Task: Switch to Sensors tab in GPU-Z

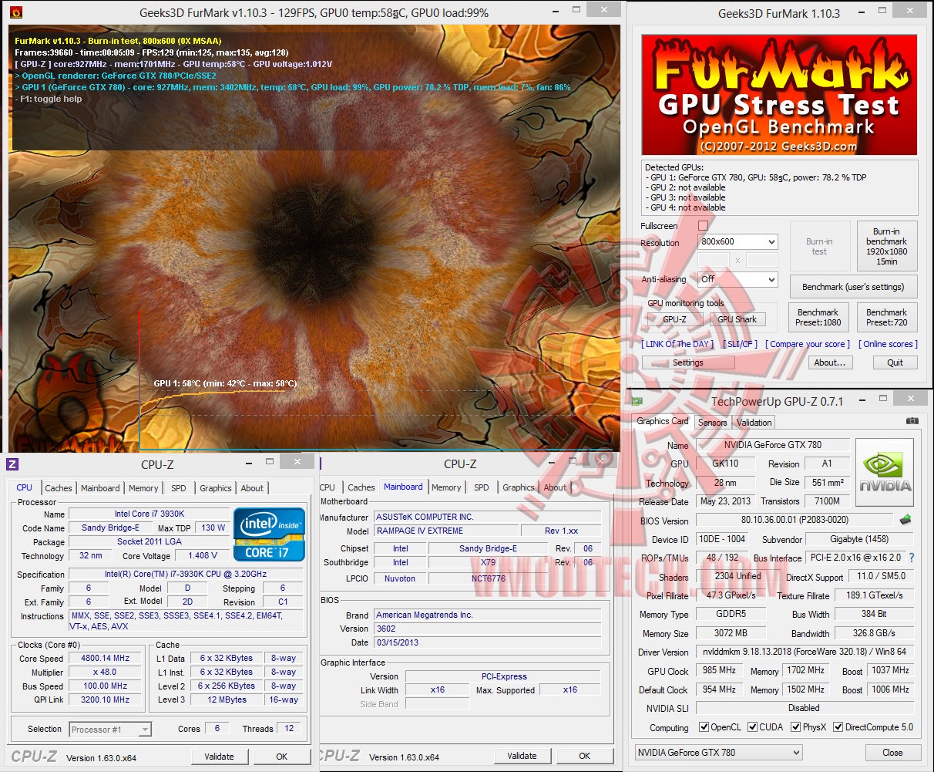Action: 712,423
